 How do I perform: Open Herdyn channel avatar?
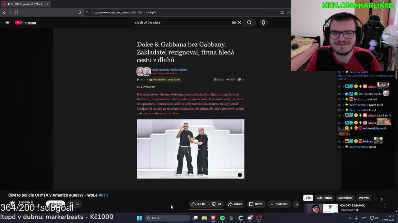click(x=12, y=204)
